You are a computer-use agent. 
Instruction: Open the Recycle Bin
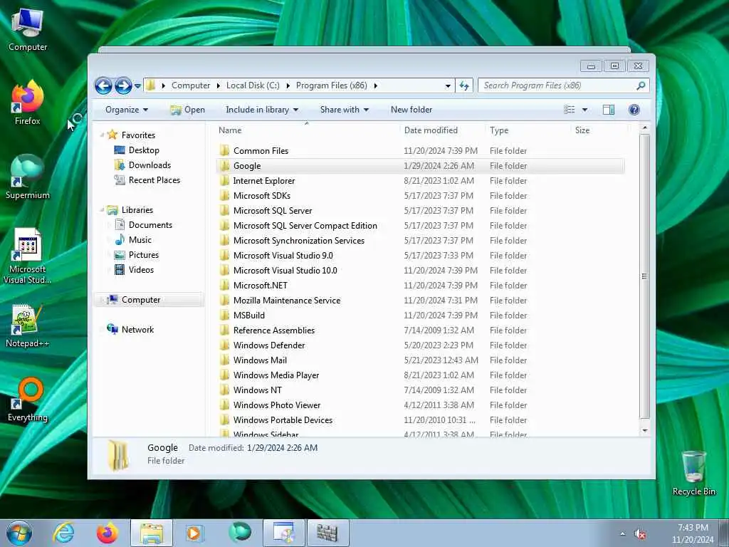coord(693,473)
